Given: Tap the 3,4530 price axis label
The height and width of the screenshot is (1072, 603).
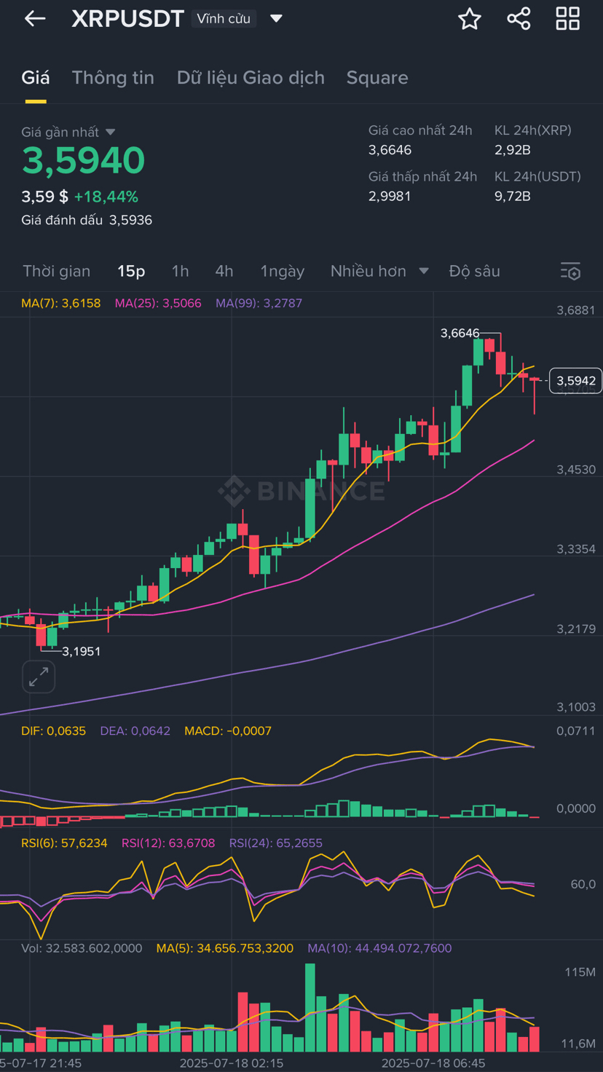Looking at the screenshot, I should (576, 470).
